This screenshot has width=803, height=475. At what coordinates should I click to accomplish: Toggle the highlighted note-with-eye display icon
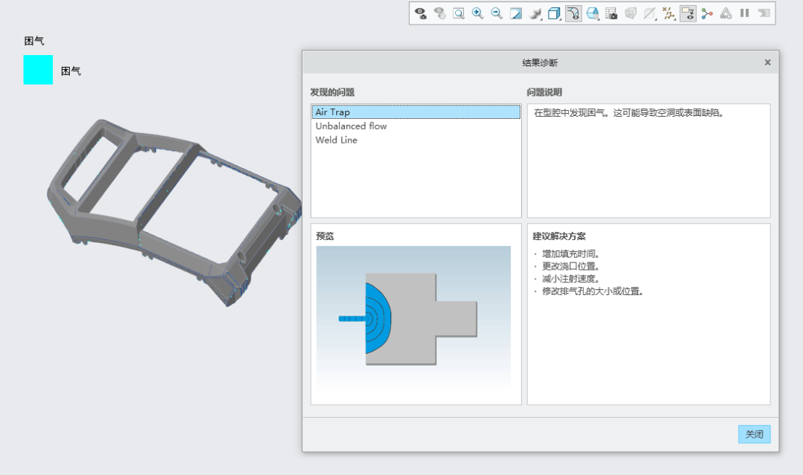688,13
